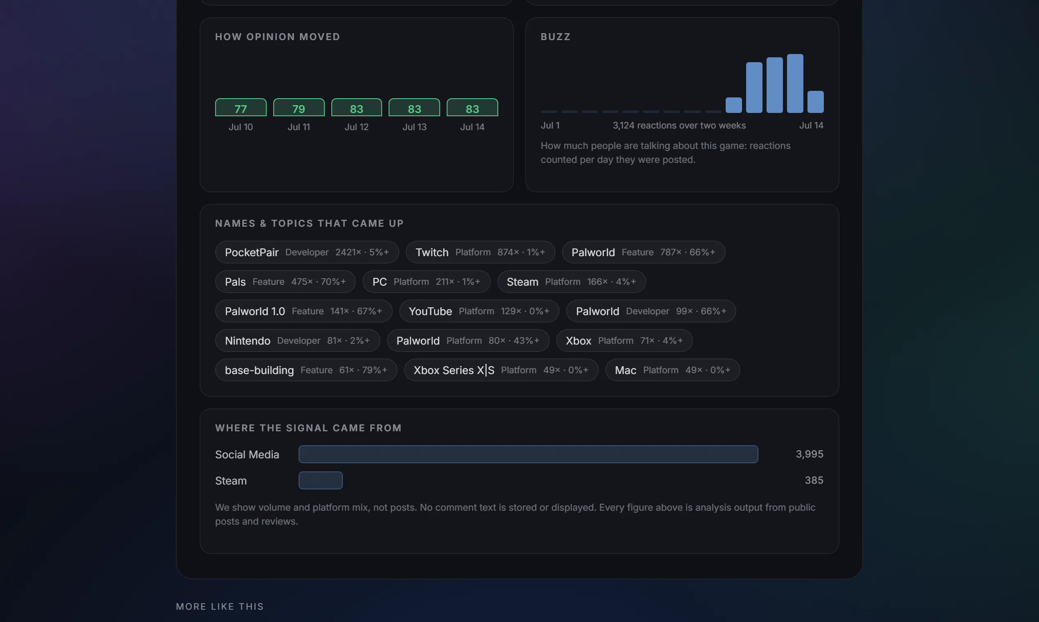Open the YouTube Platform topic chip
Image resolution: width=1039 pixels, height=622 pixels.
click(479, 311)
